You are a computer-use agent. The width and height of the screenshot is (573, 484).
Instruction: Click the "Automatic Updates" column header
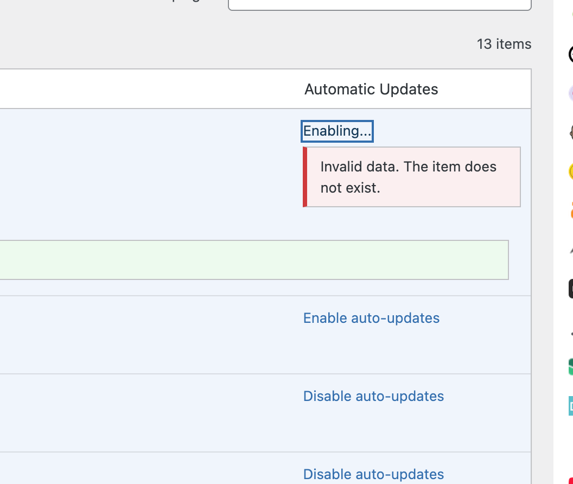tap(371, 89)
